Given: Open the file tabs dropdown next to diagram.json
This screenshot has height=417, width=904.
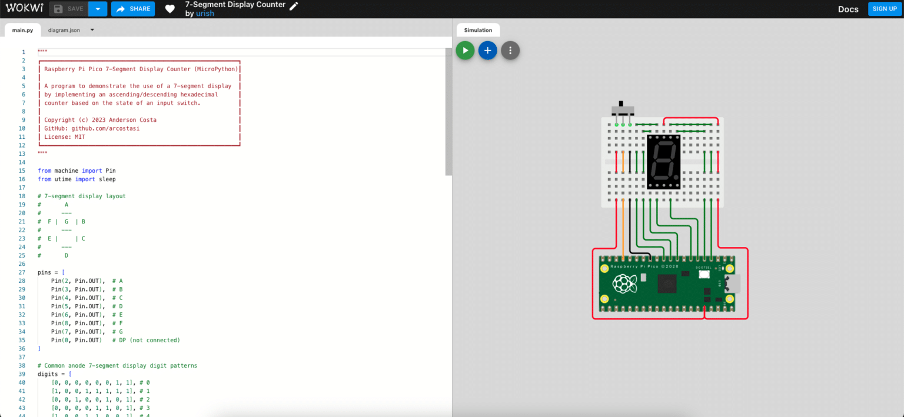Looking at the screenshot, I should pos(92,29).
